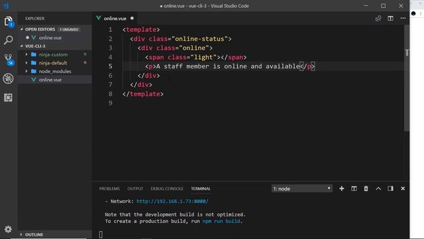The height and width of the screenshot is (239, 424).
Task: Expand the Outline section
Action: [21, 234]
